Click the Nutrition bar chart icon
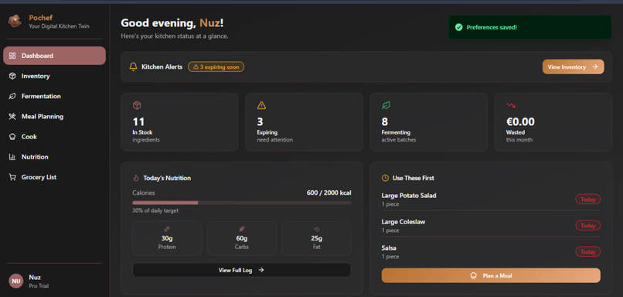Viewport: 623px width, 297px height. [x=12, y=157]
